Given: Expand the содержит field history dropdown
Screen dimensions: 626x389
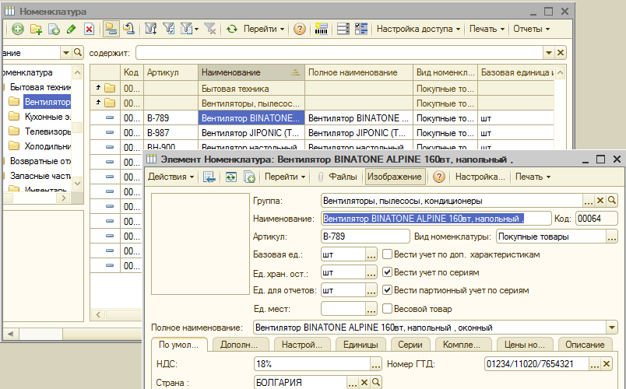Looking at the screenshot, I should click(x=549, y=53).
